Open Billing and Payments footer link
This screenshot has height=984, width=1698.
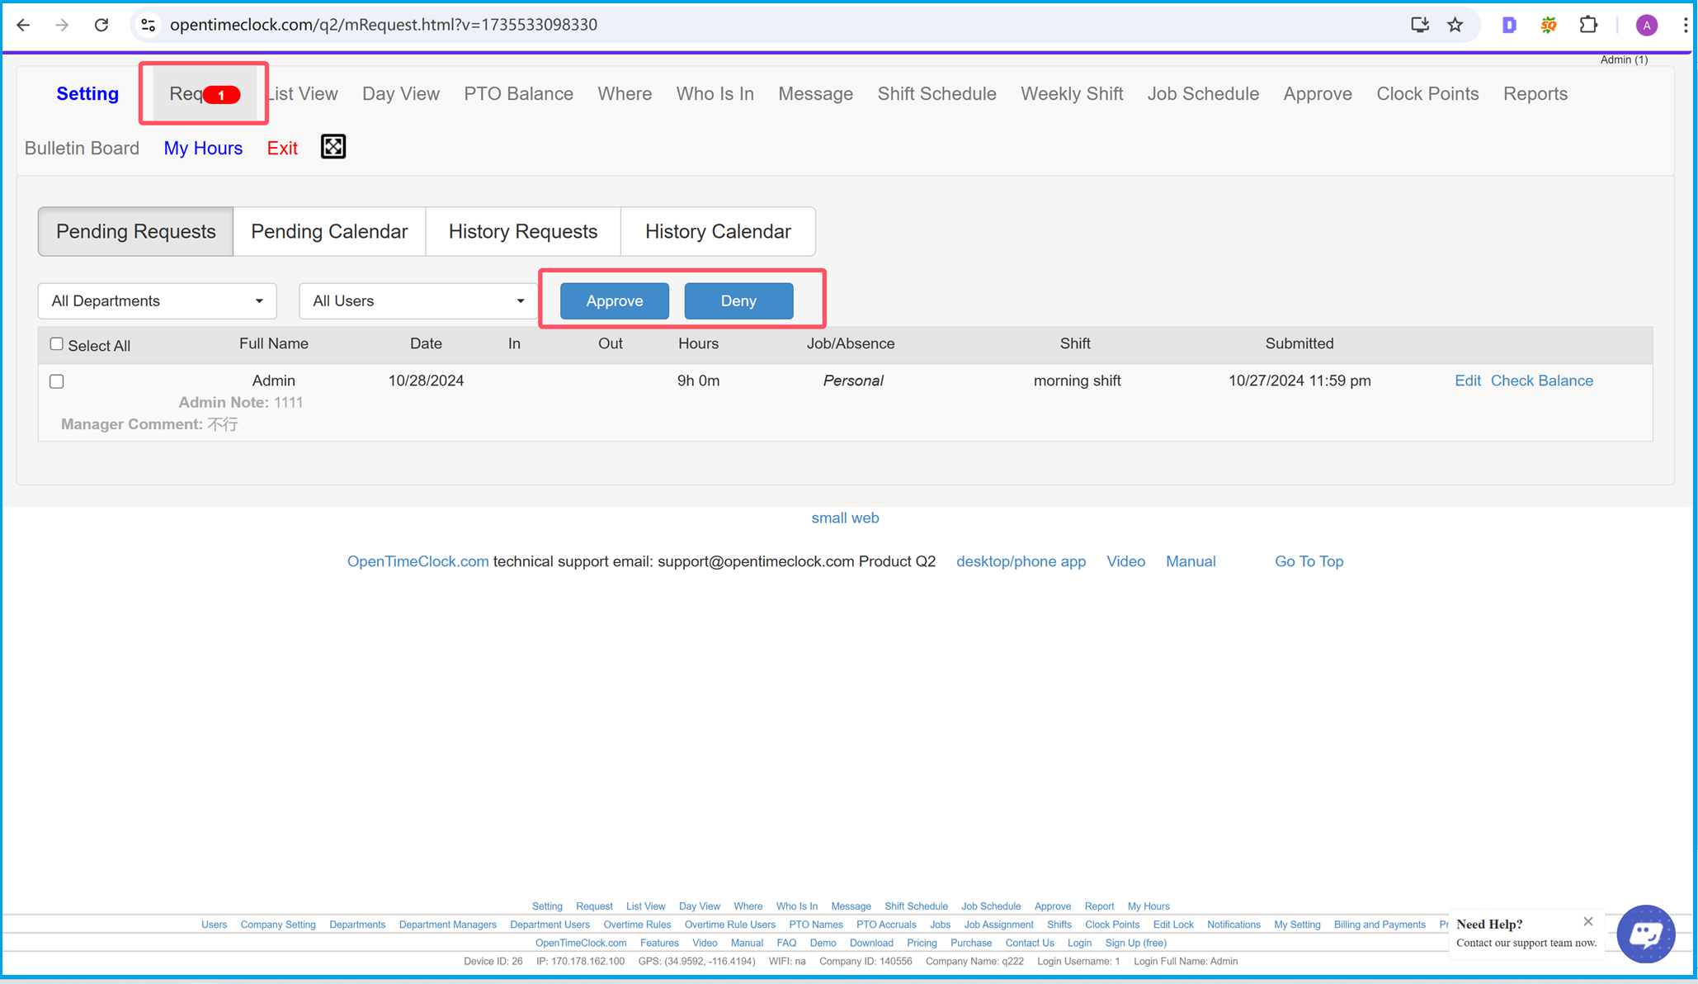click(1380, 925)
